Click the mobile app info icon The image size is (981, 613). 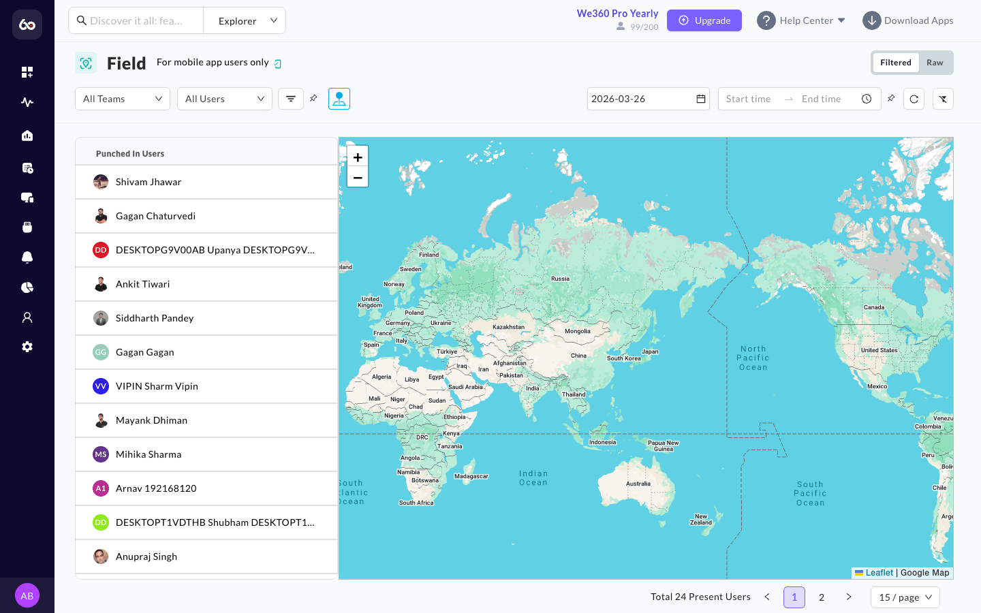coord(278,63)
